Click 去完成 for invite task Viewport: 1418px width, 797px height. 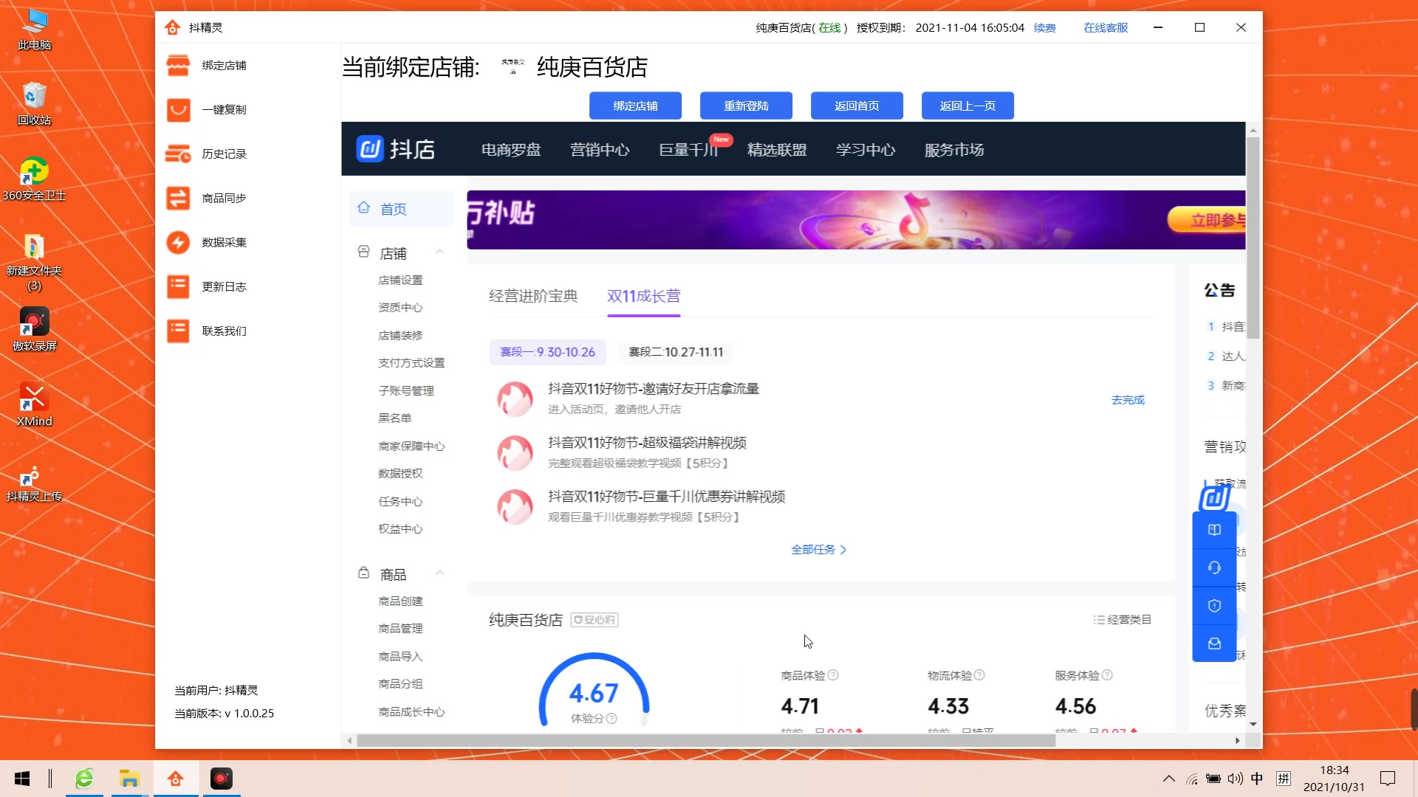click(x=1128, y=399)
